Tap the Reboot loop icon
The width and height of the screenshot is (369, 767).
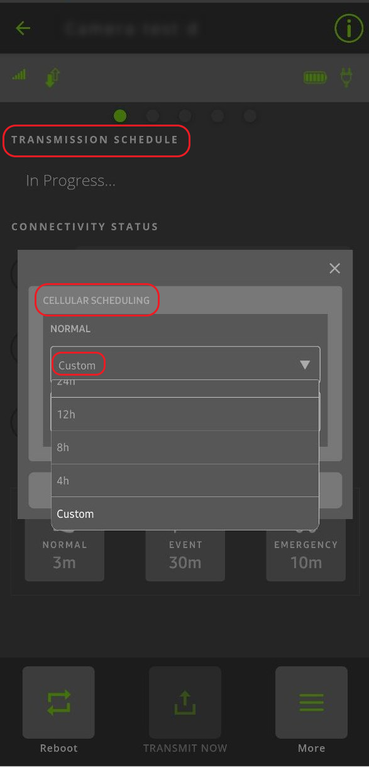click(x=58, y=702)
